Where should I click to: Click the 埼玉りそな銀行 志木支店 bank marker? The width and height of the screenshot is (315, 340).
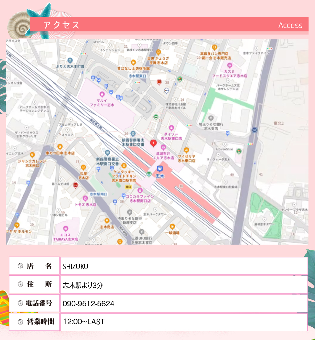click(211, 118)
